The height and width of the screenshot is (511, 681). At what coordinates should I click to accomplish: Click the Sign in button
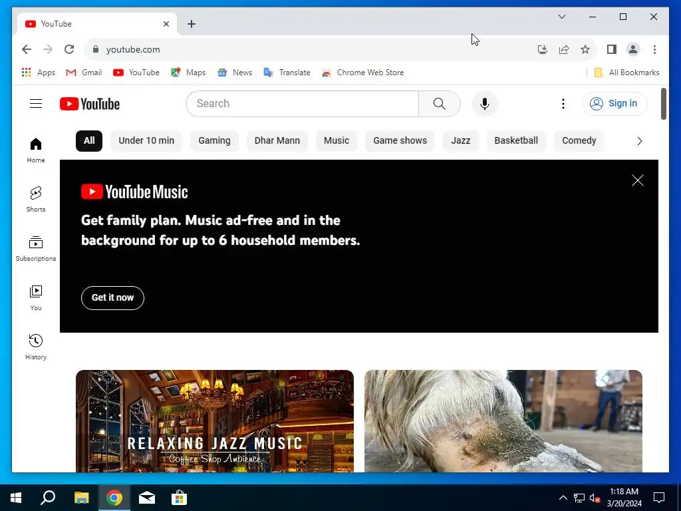614,103
